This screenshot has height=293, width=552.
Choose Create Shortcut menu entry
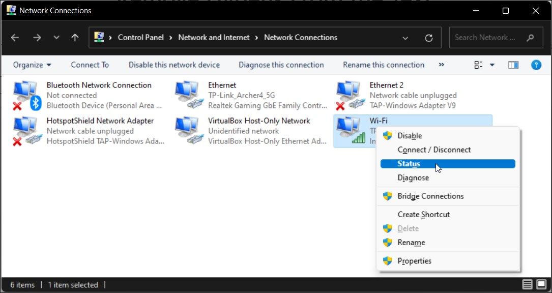pyautogui.click(x=448, y=215)
